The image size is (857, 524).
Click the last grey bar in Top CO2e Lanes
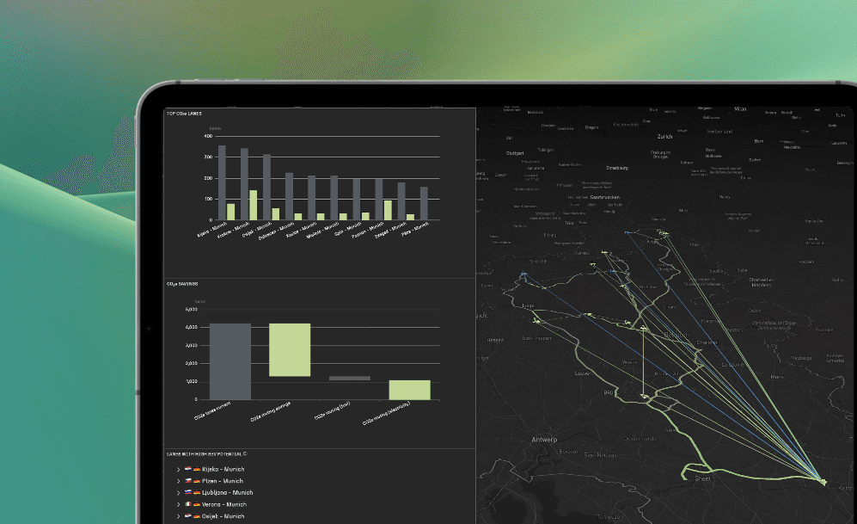pyautogui.click(x=424, y=203)
